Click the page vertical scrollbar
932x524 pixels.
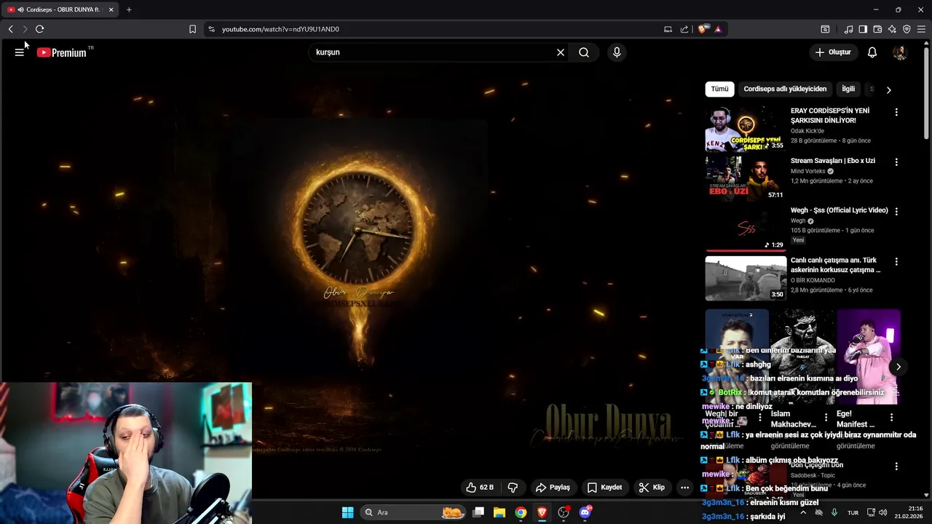click(926, 95)
